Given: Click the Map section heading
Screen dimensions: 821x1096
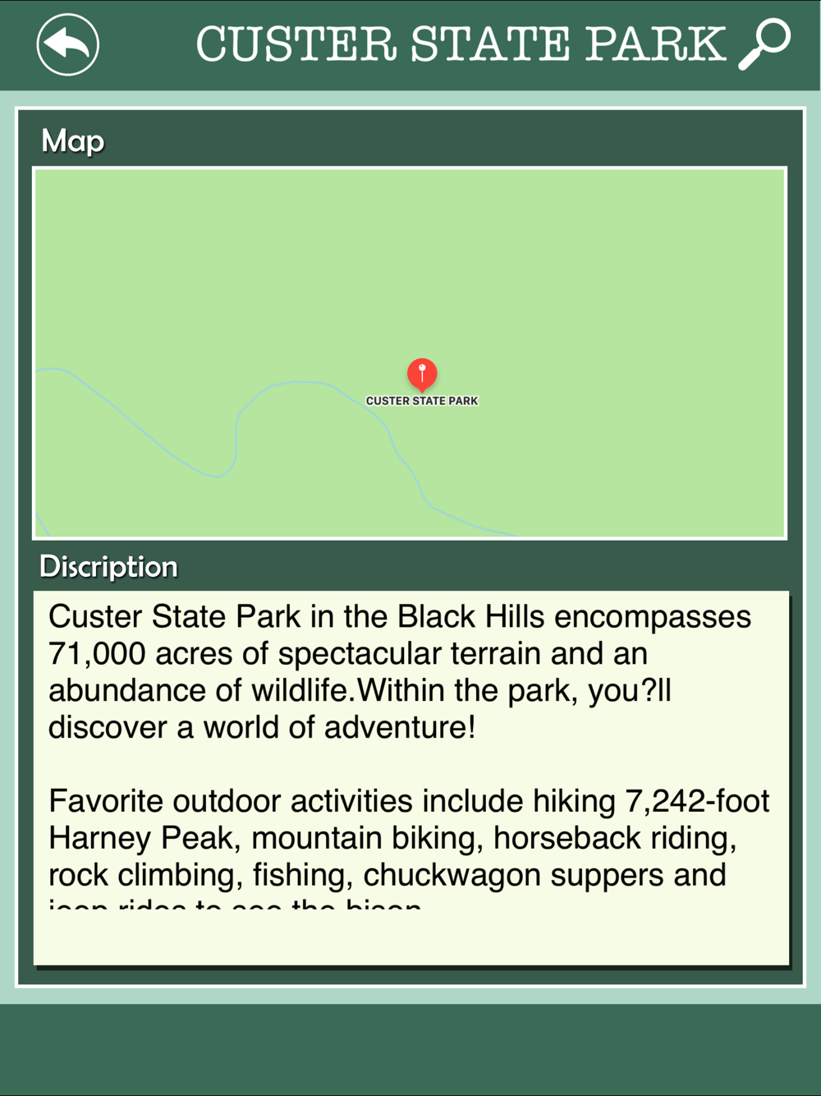Looking at the screenshot, I should 73,141.
